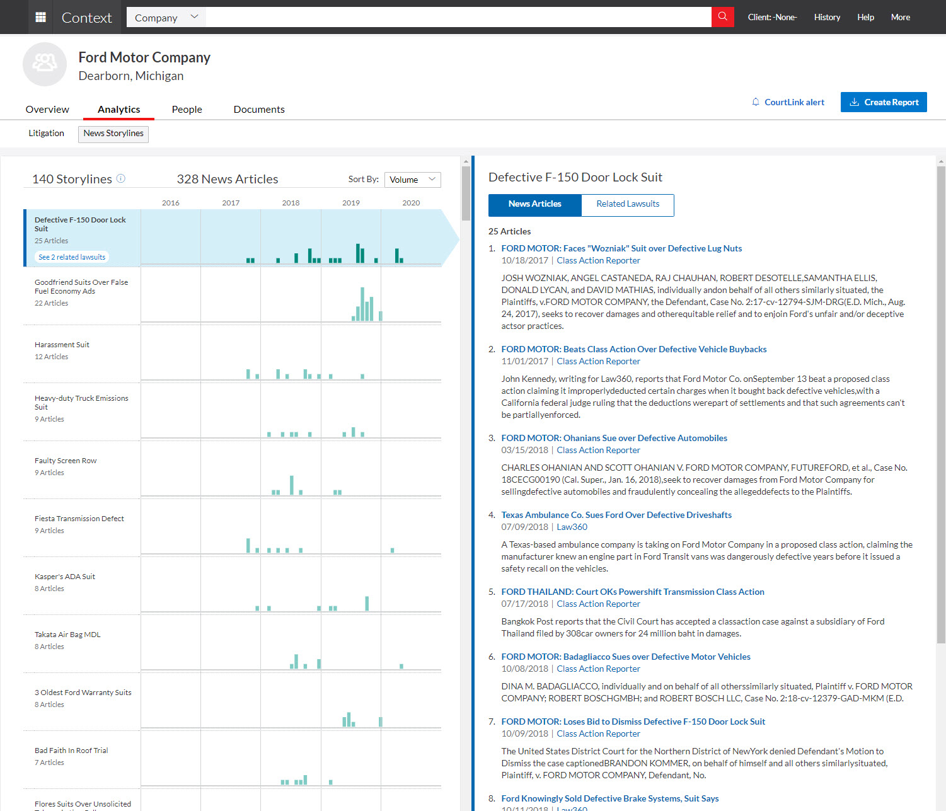Toggle to News Articles view
This screenshot has width=946, height=811.
(x=534, y=205)
